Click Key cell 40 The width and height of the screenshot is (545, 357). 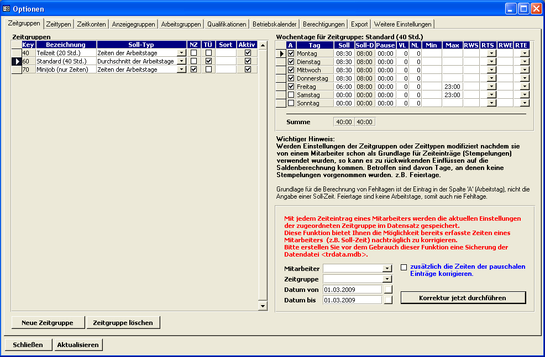click(x=29, y=53)
